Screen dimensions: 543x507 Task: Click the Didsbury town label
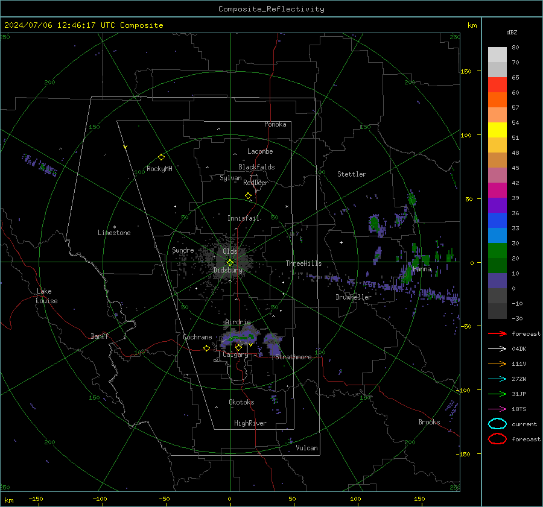click(228, 270)
